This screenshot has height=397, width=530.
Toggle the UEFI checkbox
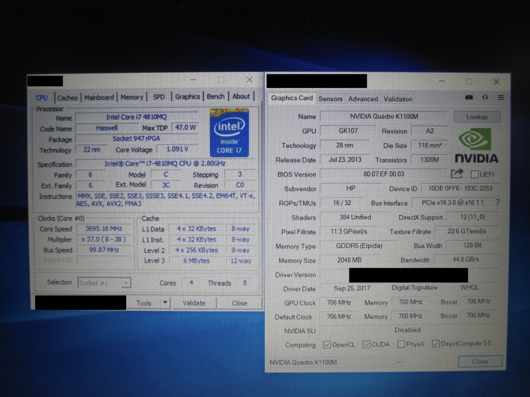point(475,174)
